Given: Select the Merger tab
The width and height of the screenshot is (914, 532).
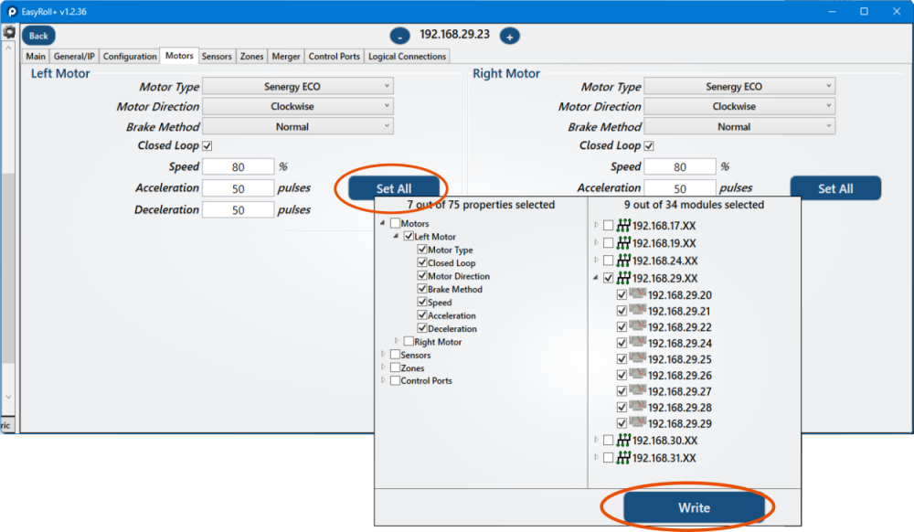Looking at the screenshot, I should (285, 57).
